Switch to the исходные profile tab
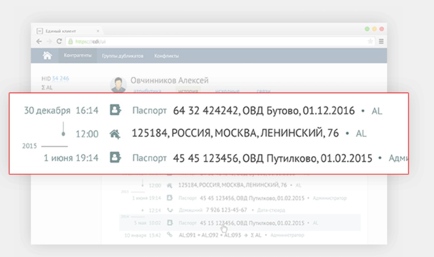Viewport: 434px width, 257px height. pos(227,91)
